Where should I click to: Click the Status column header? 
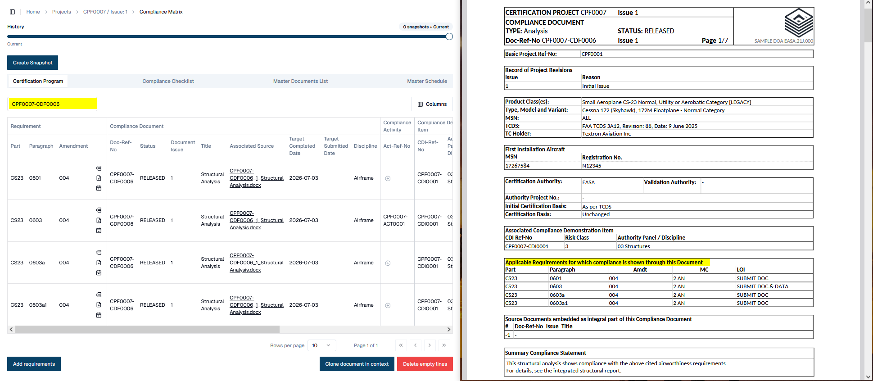pos(148,146)
